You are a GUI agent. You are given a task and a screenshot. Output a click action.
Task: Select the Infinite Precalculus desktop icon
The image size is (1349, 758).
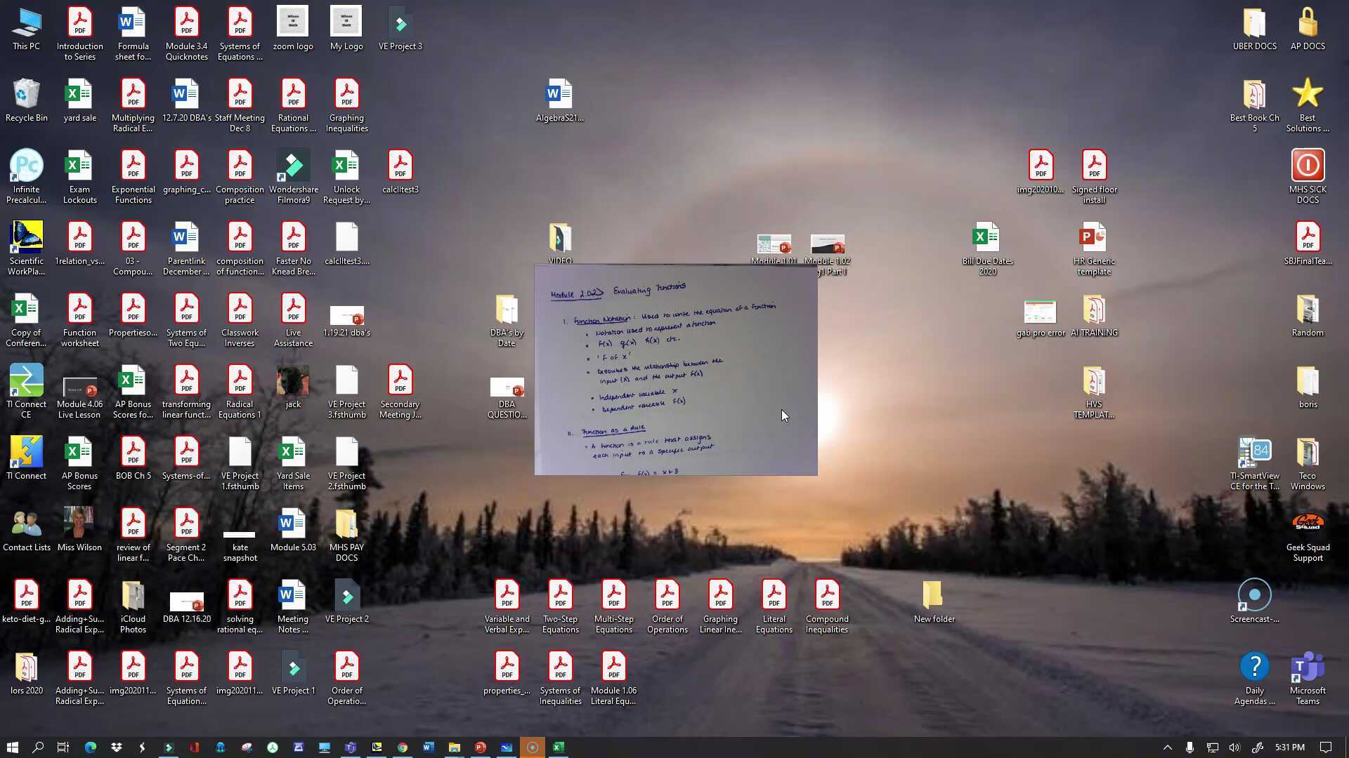26,167
